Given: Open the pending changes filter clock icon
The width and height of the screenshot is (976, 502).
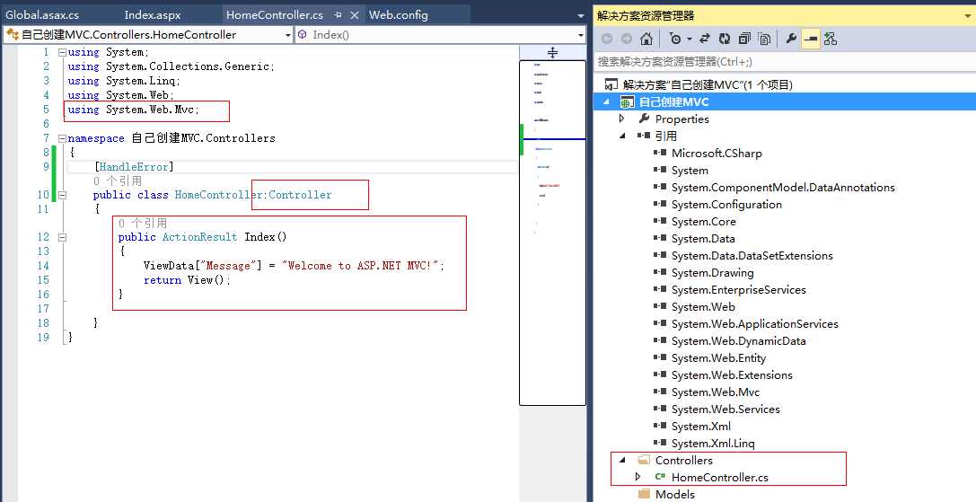Looking at the screenshot, I should [675, 39].
